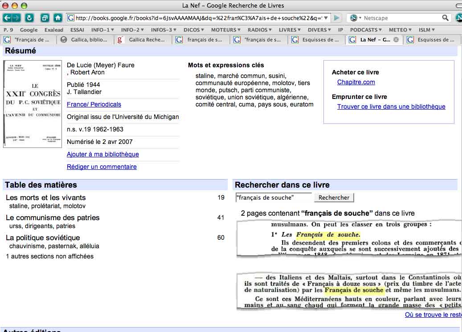This screenshot has height=332, width=462.
Task: Close the La Nef tab with its X
Action: point(397,40)
